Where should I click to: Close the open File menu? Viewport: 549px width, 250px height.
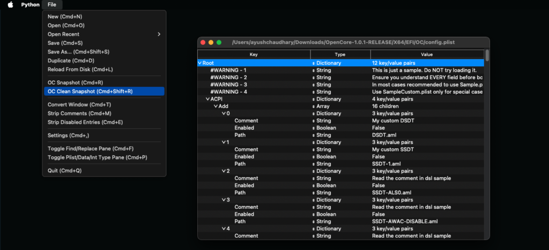tap(52, 4)
